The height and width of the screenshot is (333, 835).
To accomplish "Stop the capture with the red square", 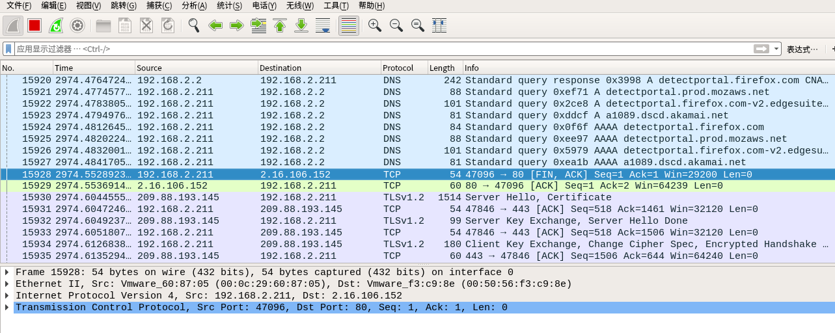I will 34,25.
